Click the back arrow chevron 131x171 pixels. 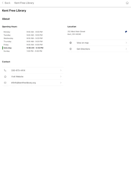pos(3,3)
